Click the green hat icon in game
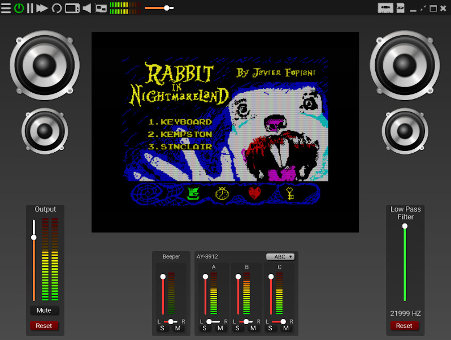451x340 pixels. (193, 193)
